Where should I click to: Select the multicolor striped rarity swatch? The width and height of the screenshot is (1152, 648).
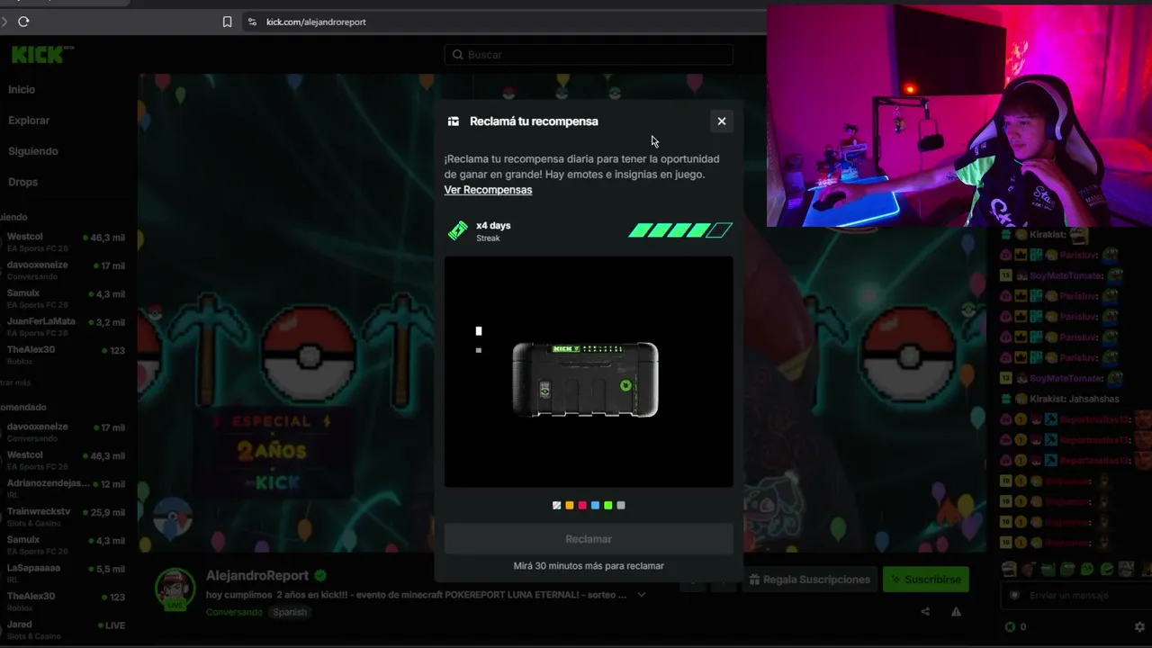556,506
